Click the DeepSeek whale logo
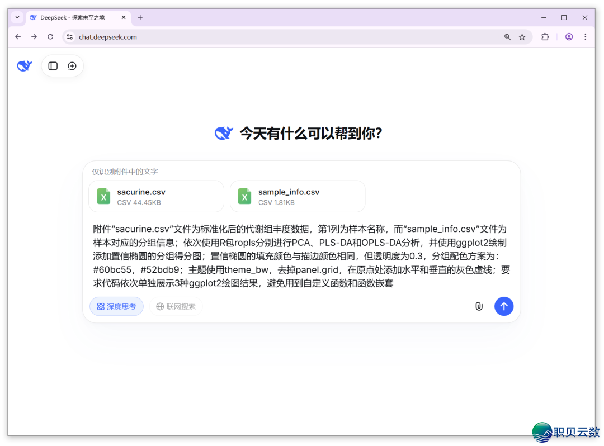The image size is (604, 446). pyautogui.click(x=24, y=65)
